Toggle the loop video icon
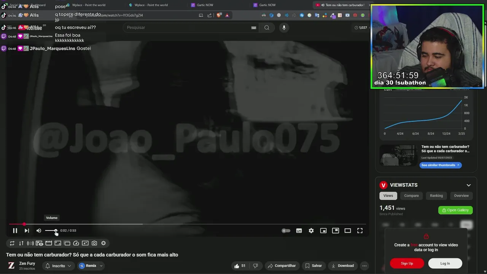Image resolution: width=487 pixels, height=274 pixels. [x=12, y=243]
